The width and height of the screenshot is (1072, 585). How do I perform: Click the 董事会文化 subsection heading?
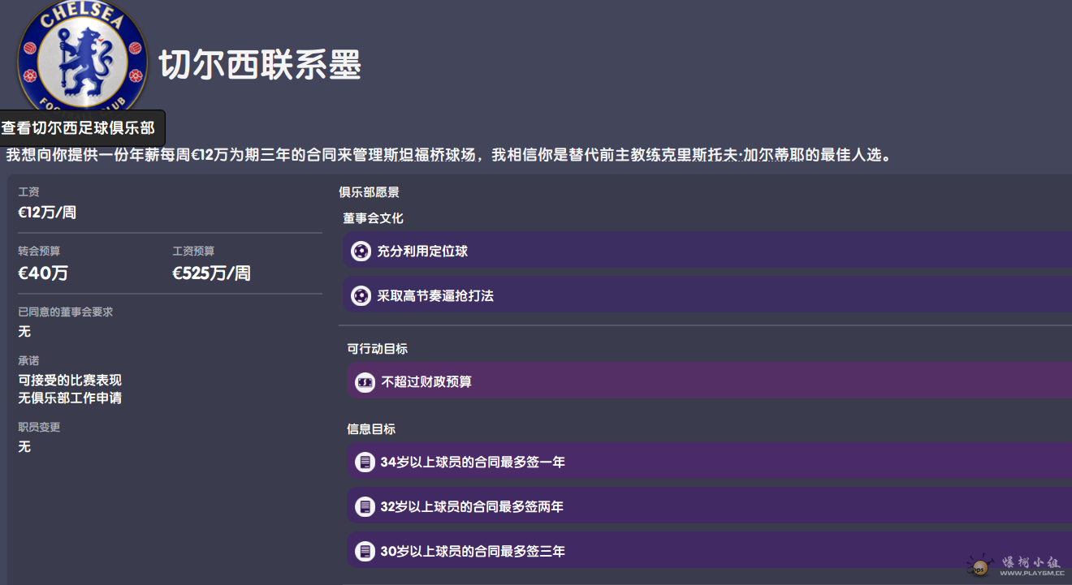tap(373, 218)
